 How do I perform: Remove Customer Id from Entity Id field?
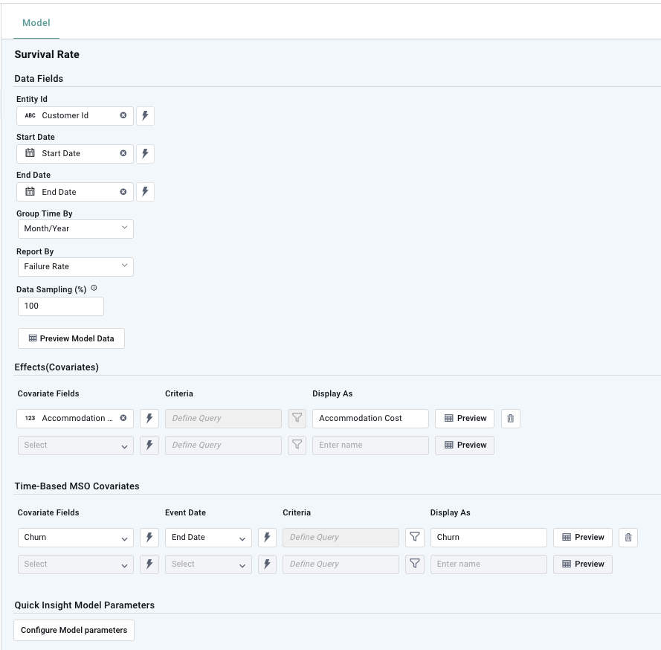(123, 115)
